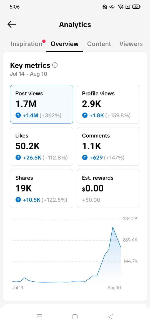Image resolution: width=150 pixels, height=326 pixels.
Task: Tap the Profile views up-arrow icon
Action: 85,115
